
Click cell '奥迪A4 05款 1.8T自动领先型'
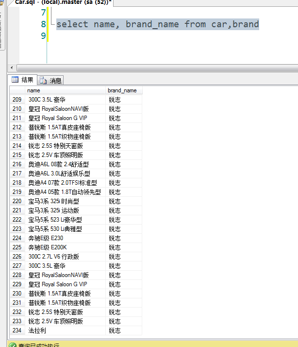[x=65, y=192]
